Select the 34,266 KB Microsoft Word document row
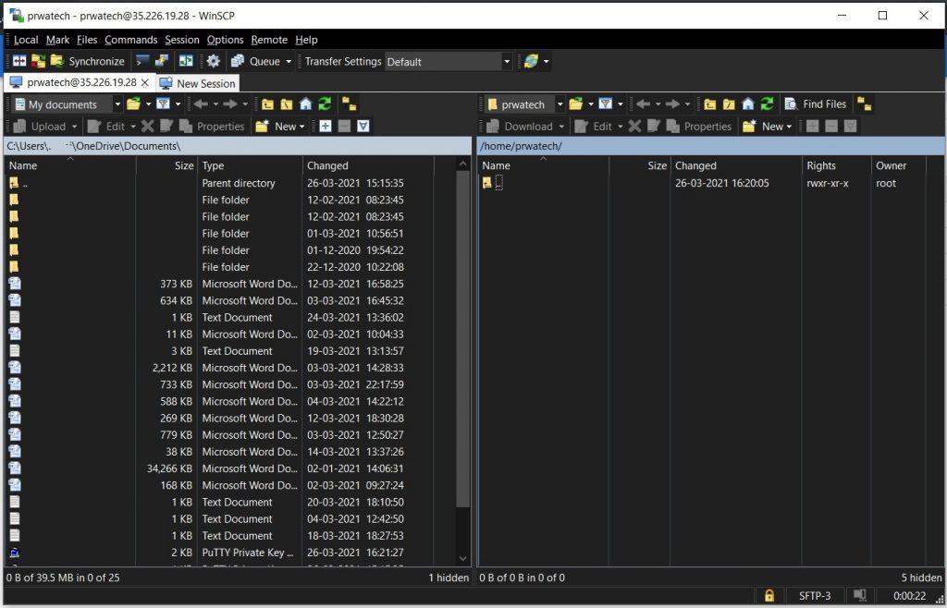 pos(218,468)
